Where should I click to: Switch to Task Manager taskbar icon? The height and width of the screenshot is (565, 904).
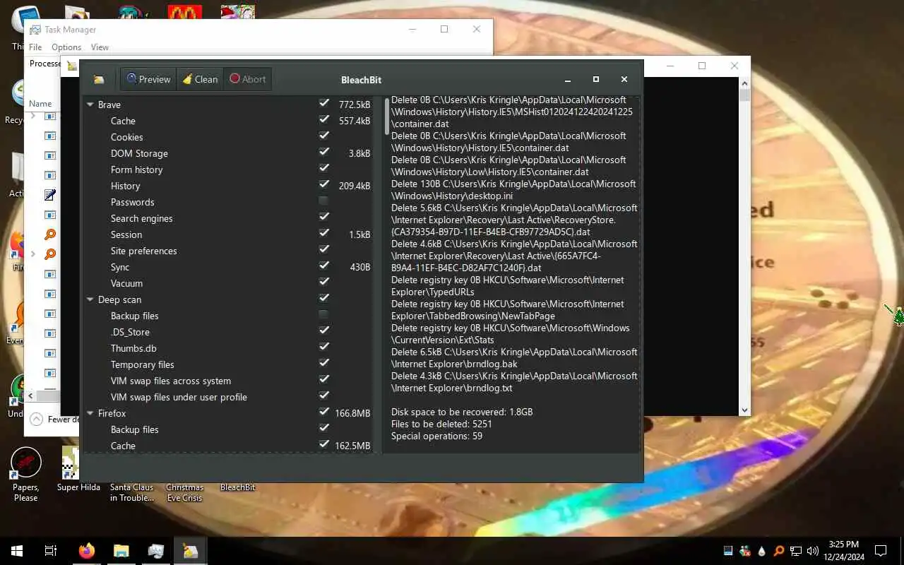click(x=155, y=551)
